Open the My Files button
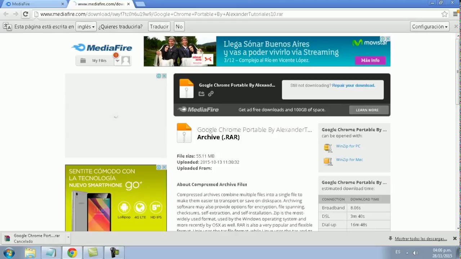 [x=95, y=60]
